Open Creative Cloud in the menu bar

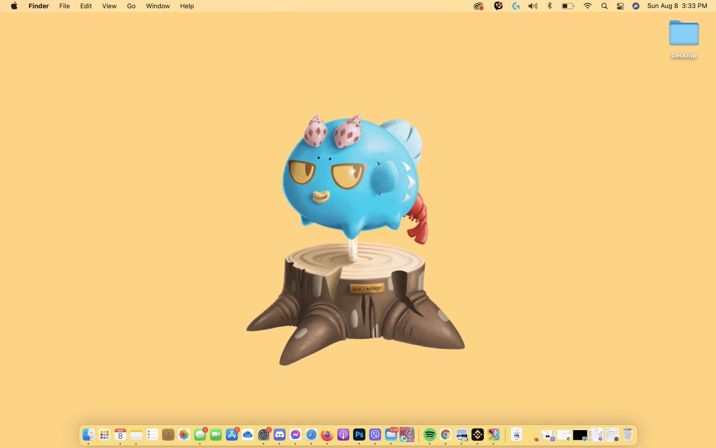pyautogui.click(x=478, y=6)
